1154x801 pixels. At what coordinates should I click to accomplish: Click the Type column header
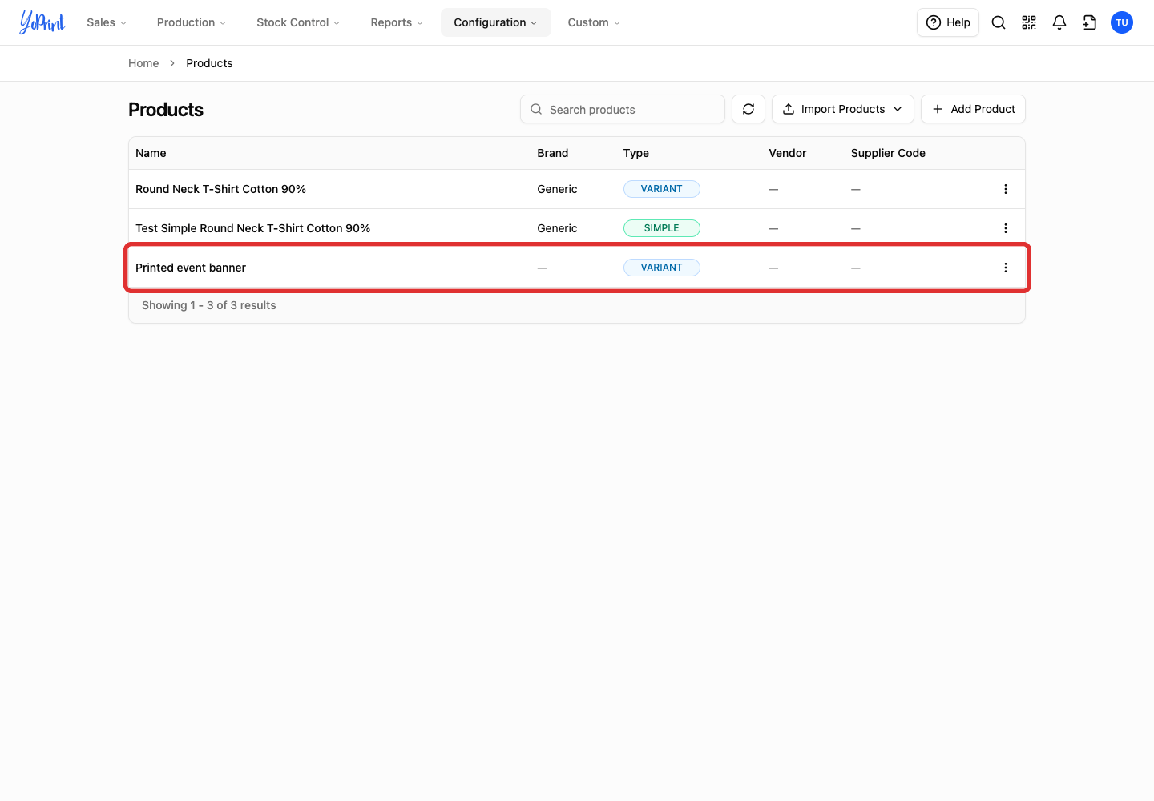(636, 153)
